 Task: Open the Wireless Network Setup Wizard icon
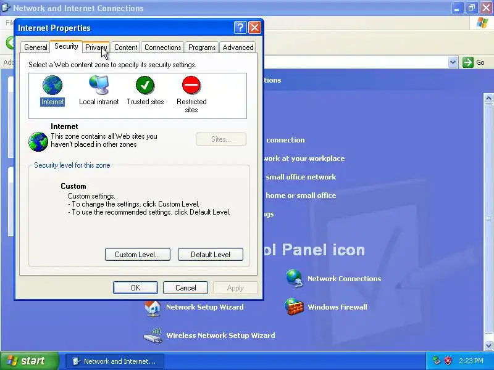153,335
